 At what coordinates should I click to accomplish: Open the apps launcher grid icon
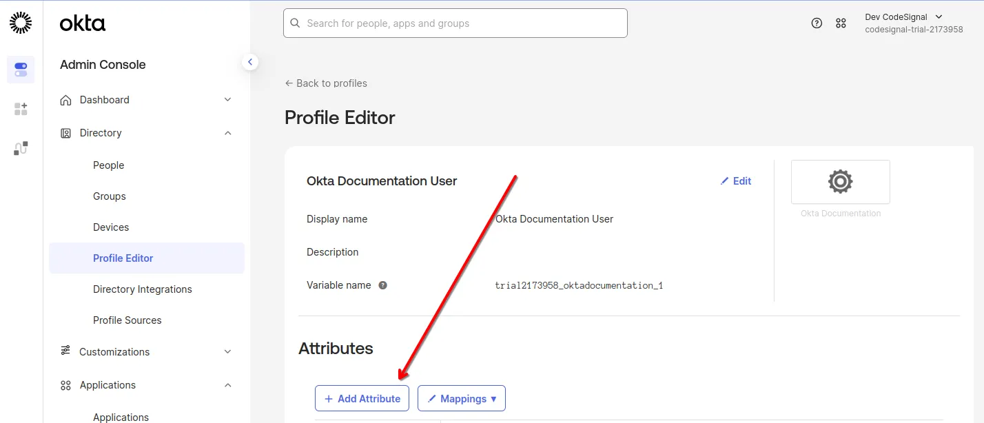[x=841, y=23]
